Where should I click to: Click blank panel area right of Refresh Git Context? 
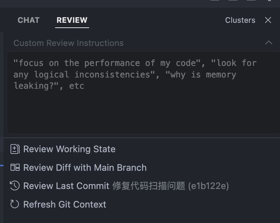click(x=193, y=204)
